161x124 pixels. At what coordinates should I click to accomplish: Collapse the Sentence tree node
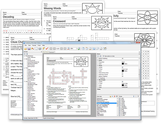[25, 59]
